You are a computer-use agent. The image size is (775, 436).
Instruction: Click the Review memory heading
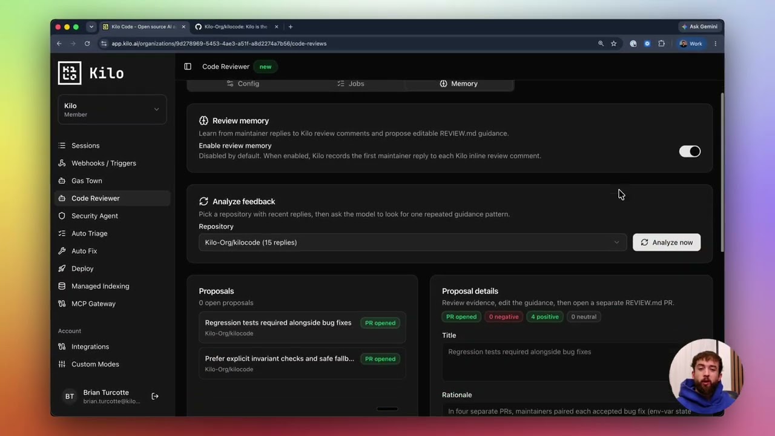240,121
